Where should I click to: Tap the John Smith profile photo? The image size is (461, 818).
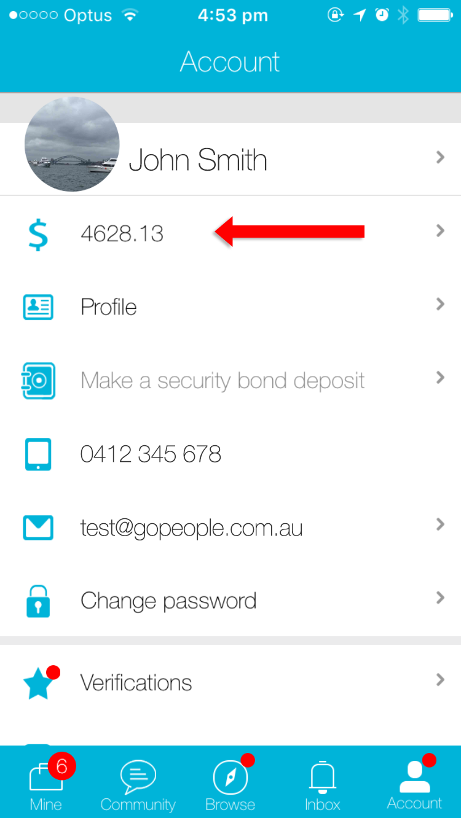(72, 144)
